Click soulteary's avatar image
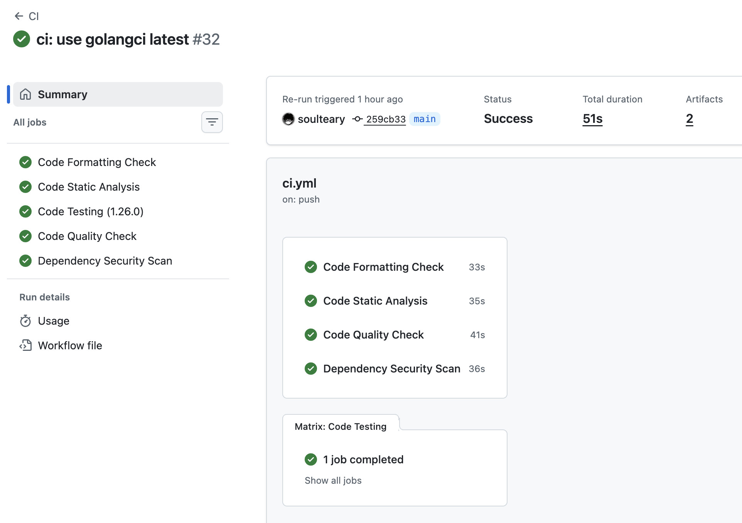742x523 pixels. [x=288, y=119]
